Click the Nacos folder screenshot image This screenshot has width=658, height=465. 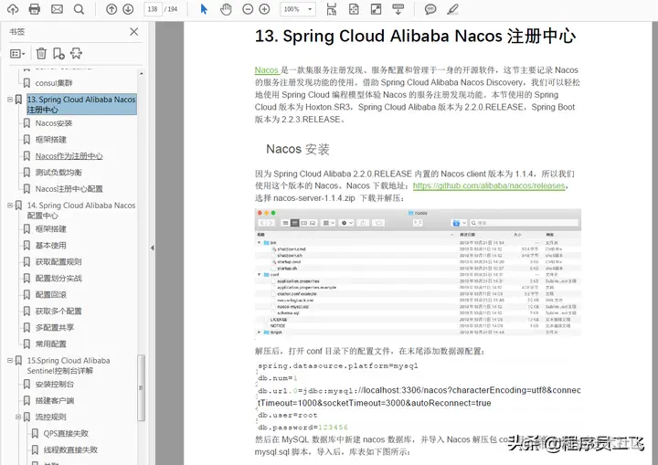418,272
